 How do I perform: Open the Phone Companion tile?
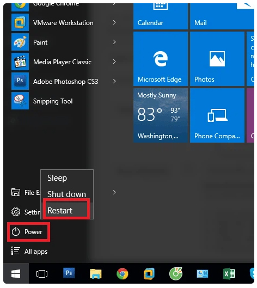(x=217, y=115)
